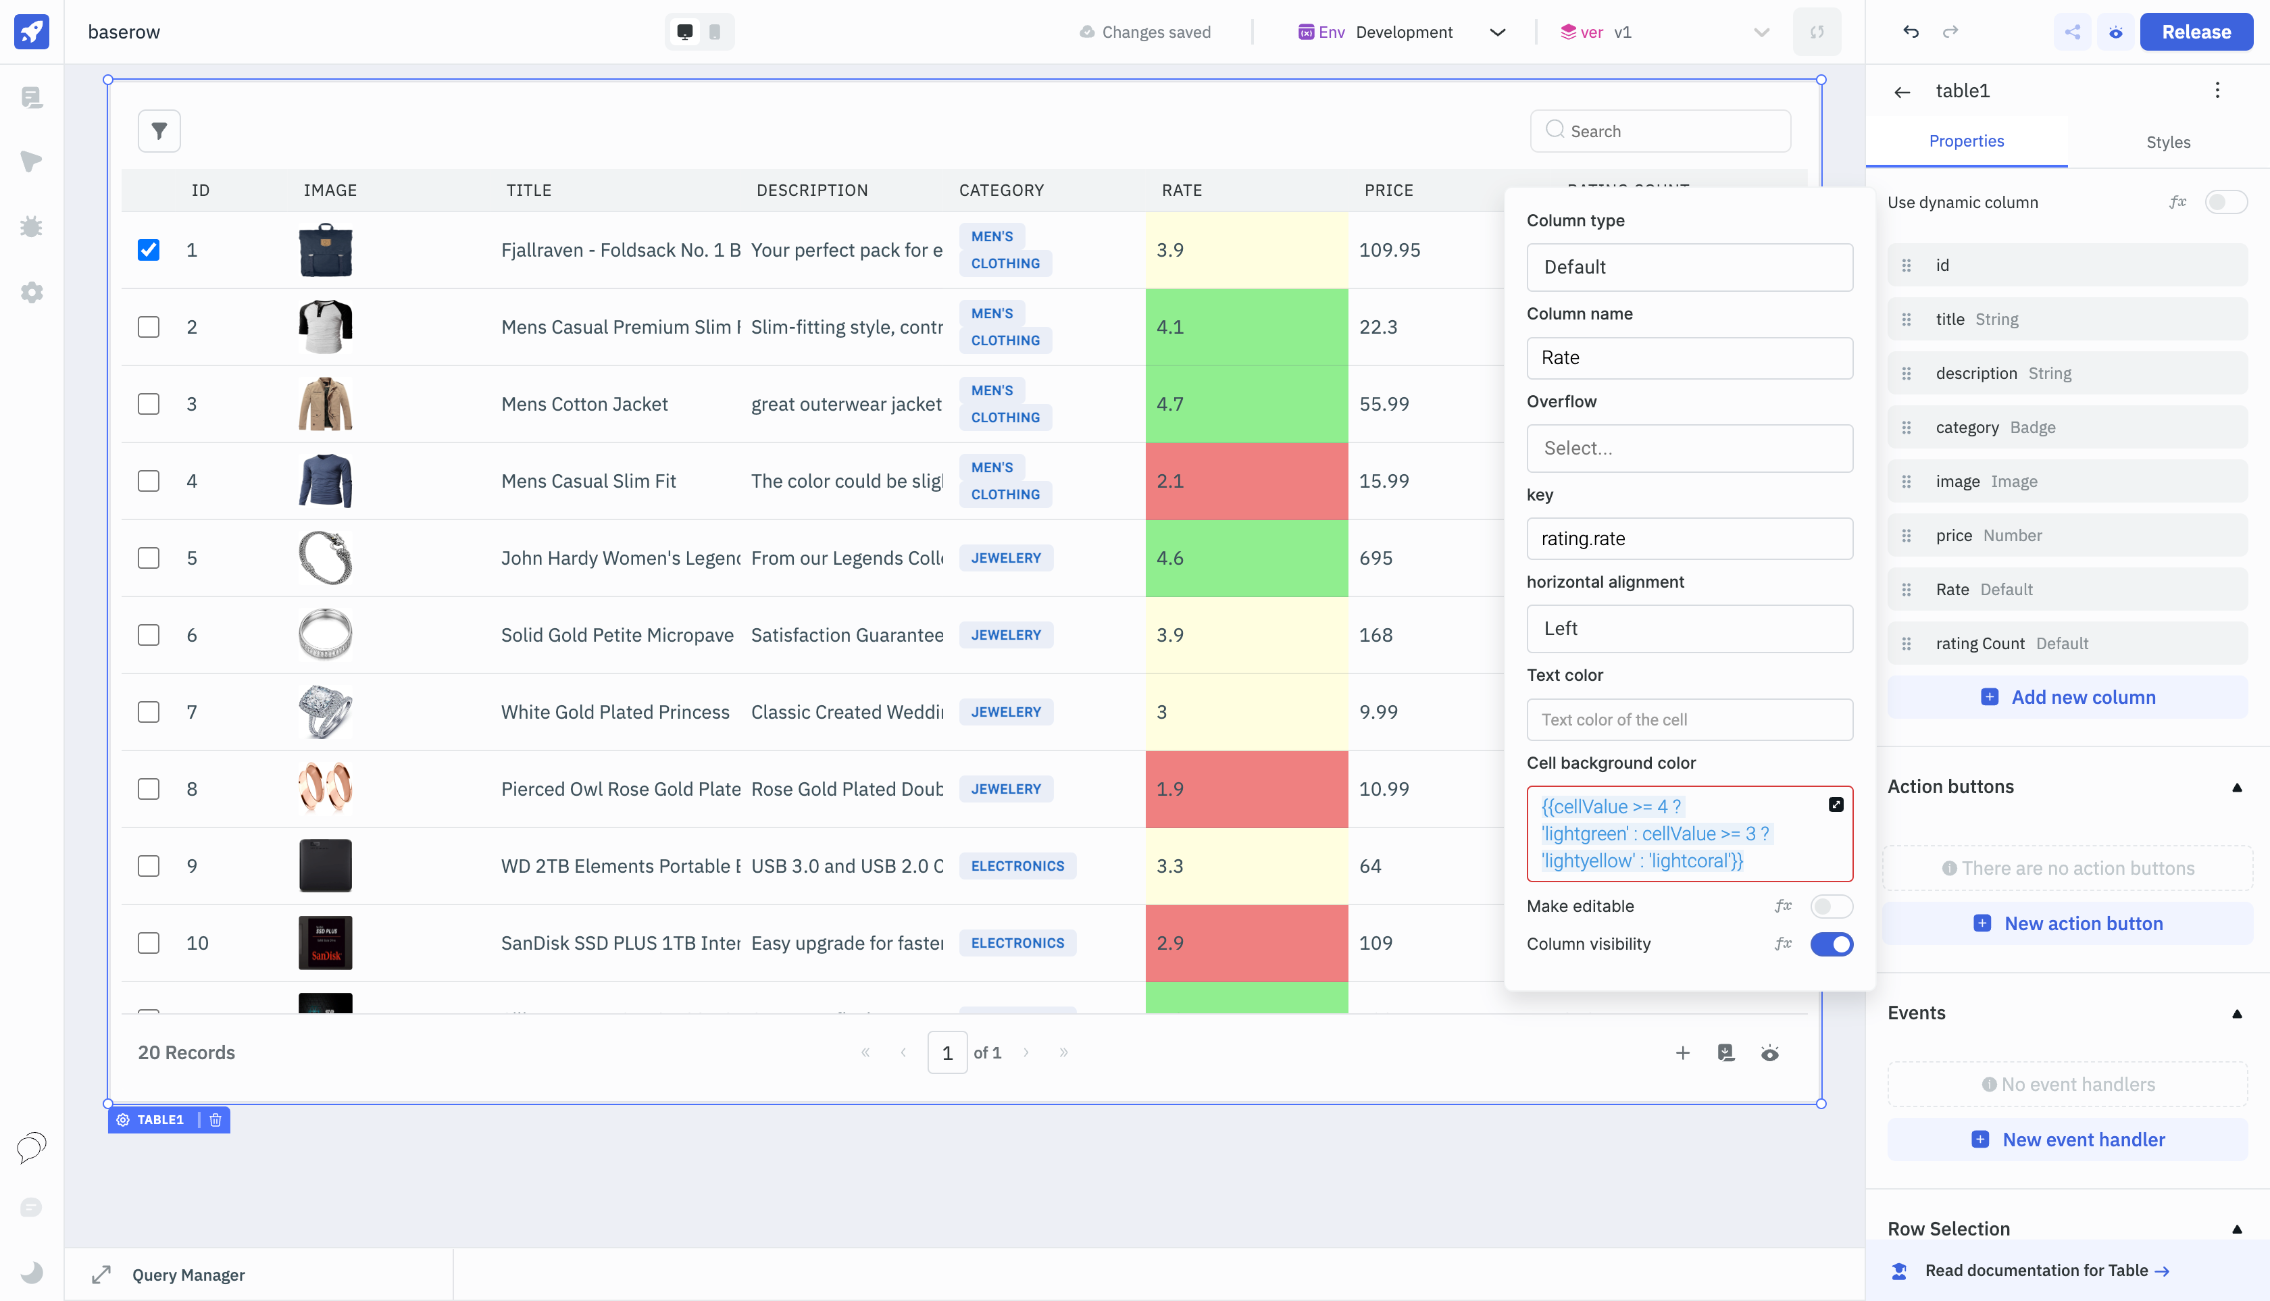Toggle the Make editable switch

1831,906
